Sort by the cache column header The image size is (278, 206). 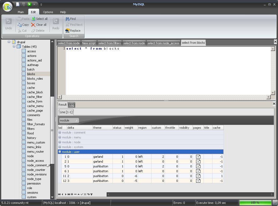(x=218, y=128)
